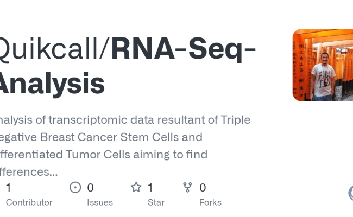
Task: Select the Issues label
Action: click(100, 202)
